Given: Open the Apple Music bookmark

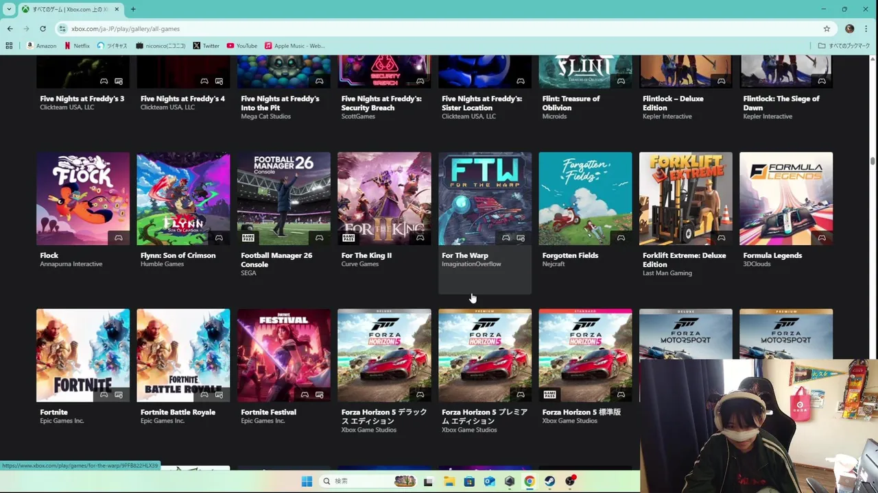Looking at the screenshot, I should coord(294,46).
